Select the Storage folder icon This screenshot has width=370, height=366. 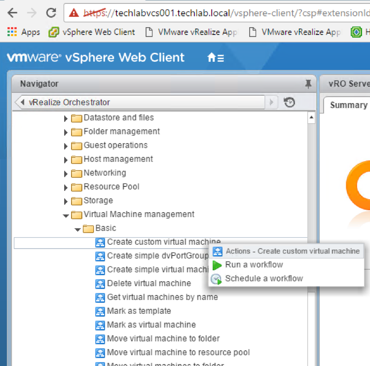tap(76, 201)
